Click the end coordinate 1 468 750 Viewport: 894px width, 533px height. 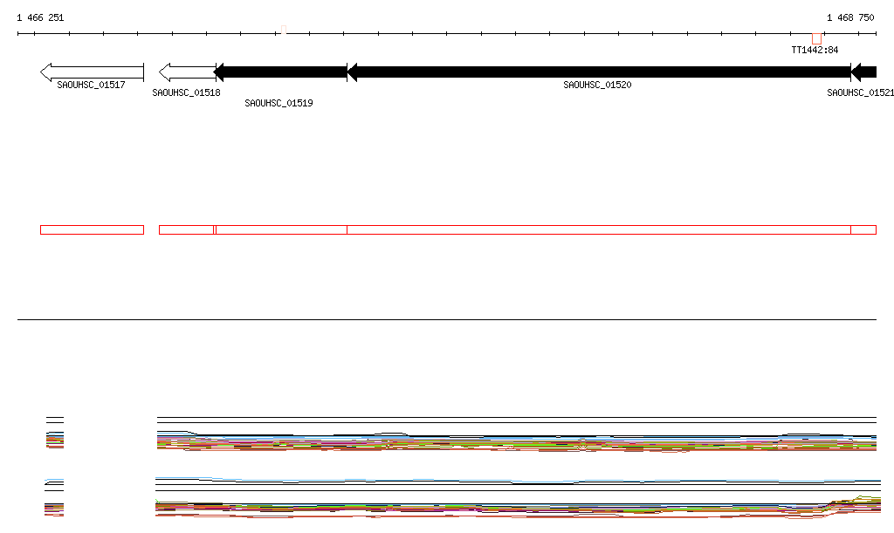pos(850,17)
